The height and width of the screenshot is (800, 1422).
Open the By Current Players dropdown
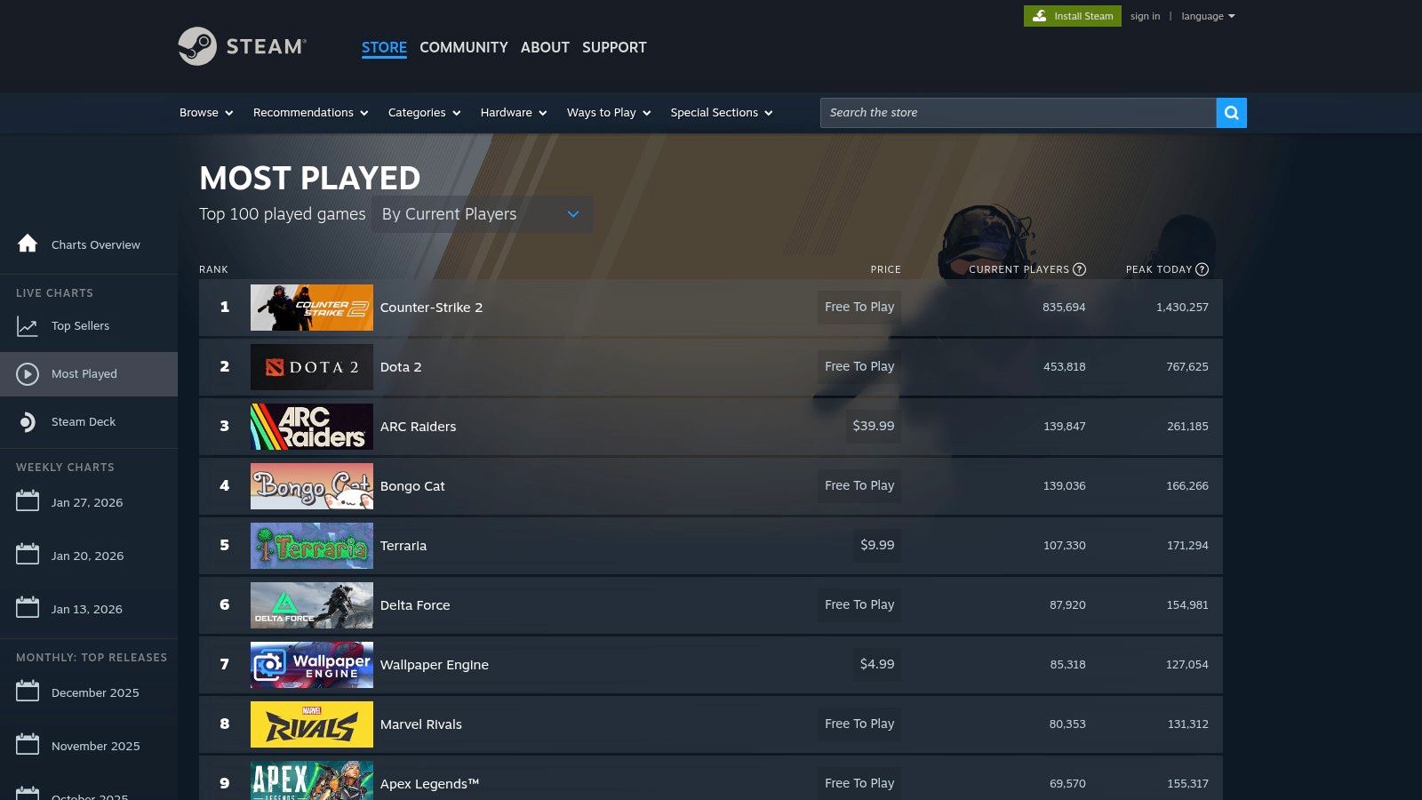[482, 213]
